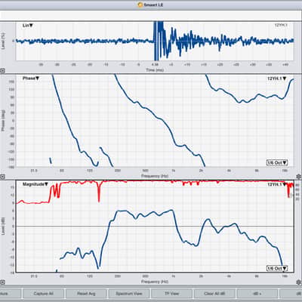Viewport: 302px width, 302px height.
Task: Click the 4.38 delay time marker on time axis
Action: pyautogui.click(x=155, y=65)
